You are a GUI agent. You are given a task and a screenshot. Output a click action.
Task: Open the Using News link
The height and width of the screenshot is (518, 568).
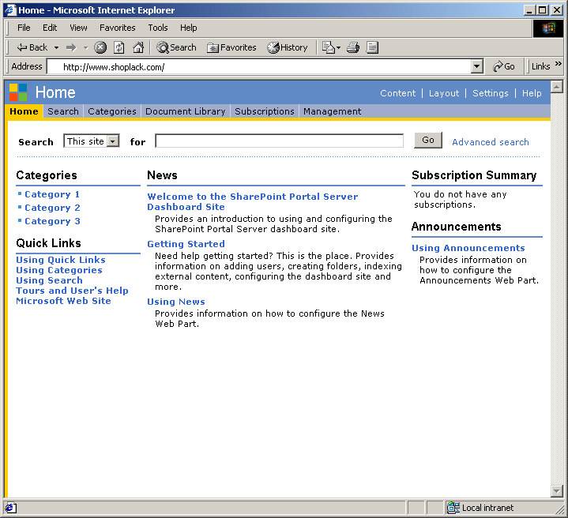[x=176, y=302]
